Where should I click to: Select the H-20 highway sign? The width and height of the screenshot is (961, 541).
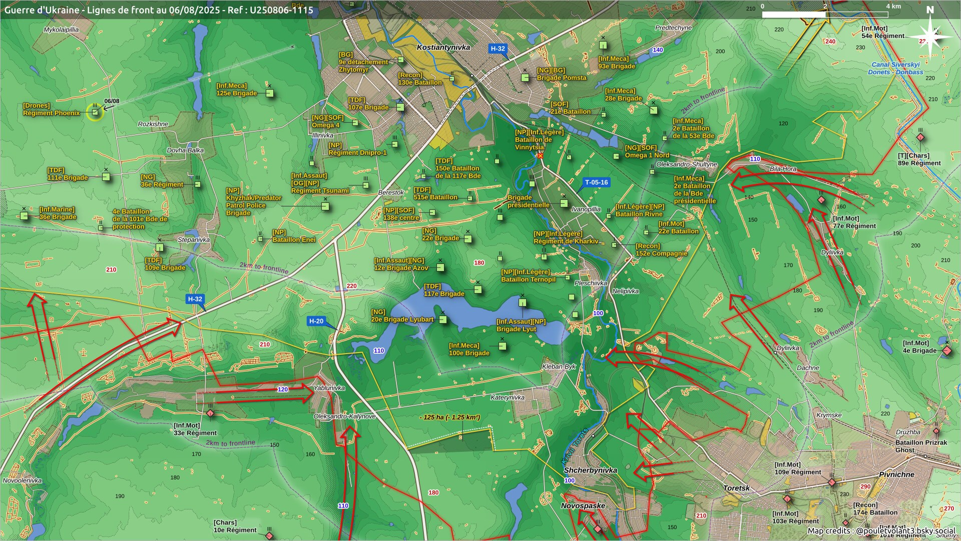click(316, 321)
